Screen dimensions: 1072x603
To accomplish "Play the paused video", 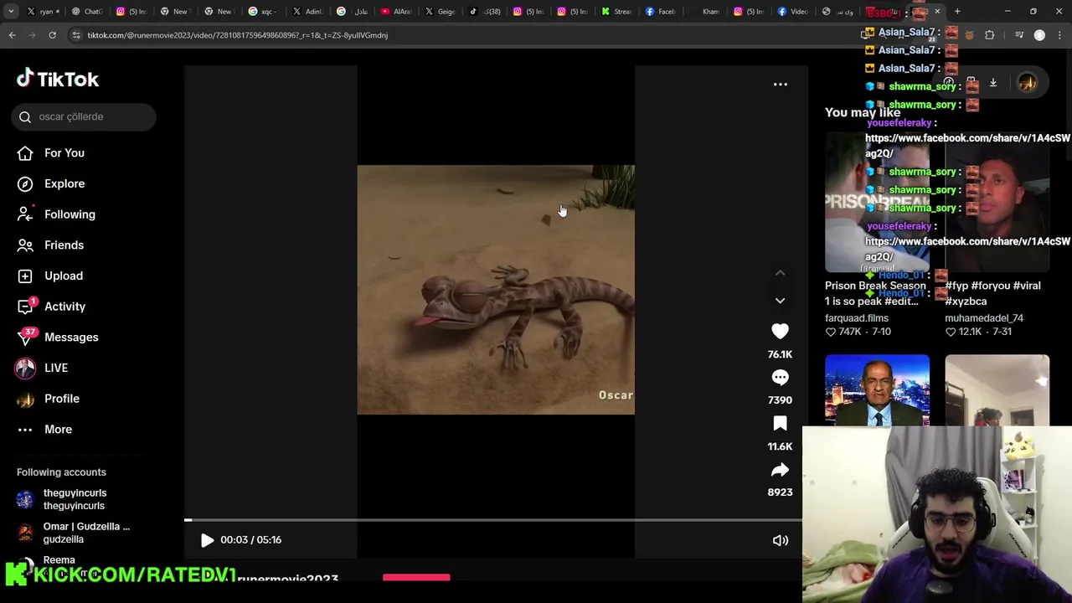I will [x=207, y=540].
